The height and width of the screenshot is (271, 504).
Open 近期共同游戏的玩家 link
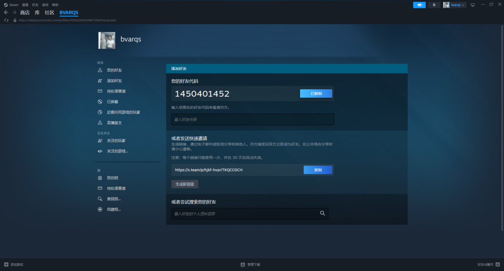(x=123, y=112)
